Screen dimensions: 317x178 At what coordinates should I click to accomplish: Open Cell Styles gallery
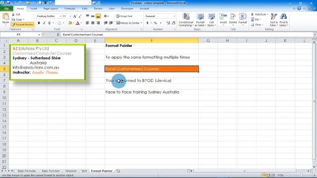click(x=211, y=20)
